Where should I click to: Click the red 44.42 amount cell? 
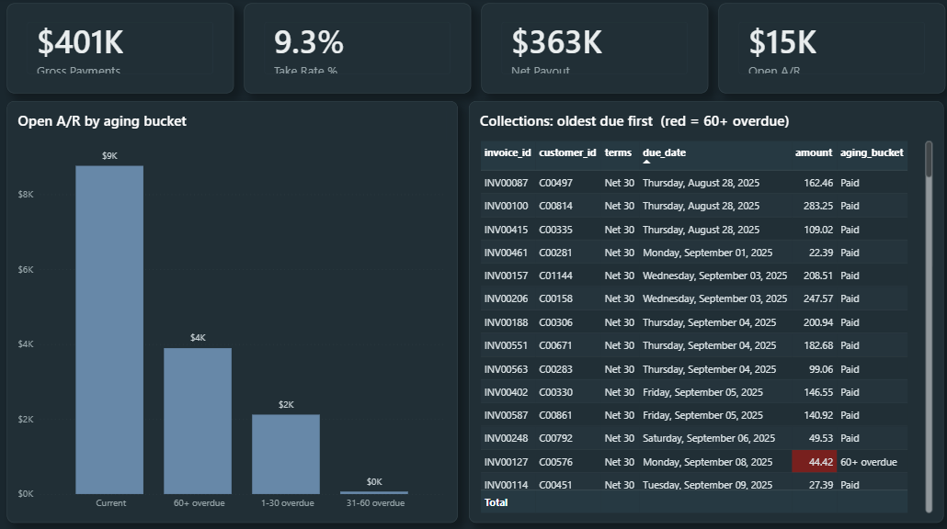[814, 462]
